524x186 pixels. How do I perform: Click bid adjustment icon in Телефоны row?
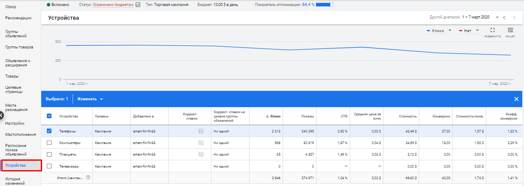[201, 131]
